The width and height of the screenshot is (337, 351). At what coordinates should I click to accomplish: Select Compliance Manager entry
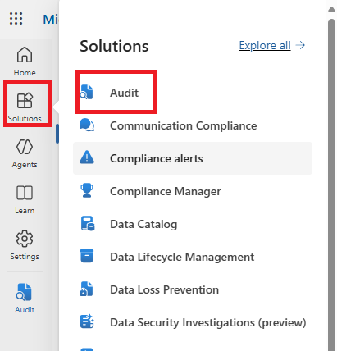tap(166, 191)
